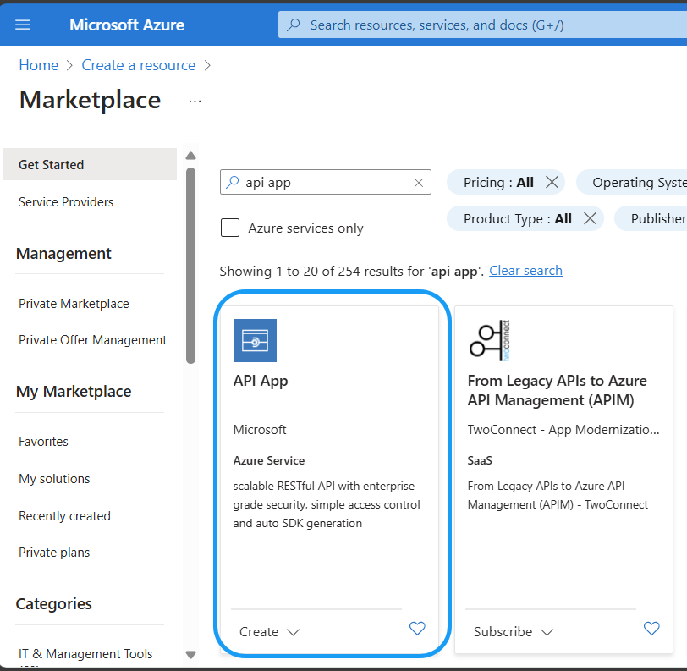Open the API App title
Viewport: 687px width, 671px height.
pos(261,381)
